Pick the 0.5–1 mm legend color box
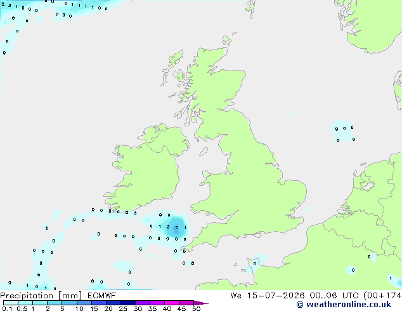402x311 pixels. [25, 303]
